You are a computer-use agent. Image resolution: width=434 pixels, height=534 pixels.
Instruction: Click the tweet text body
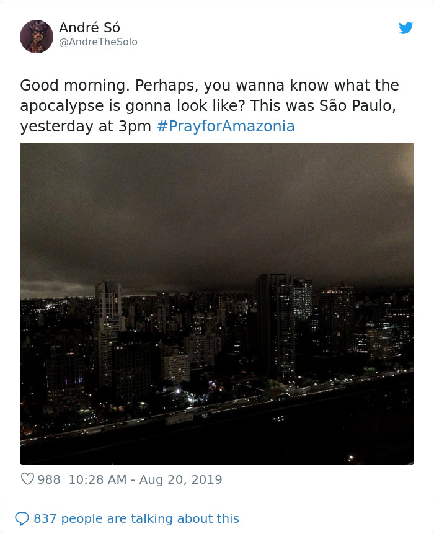point(211,104)
